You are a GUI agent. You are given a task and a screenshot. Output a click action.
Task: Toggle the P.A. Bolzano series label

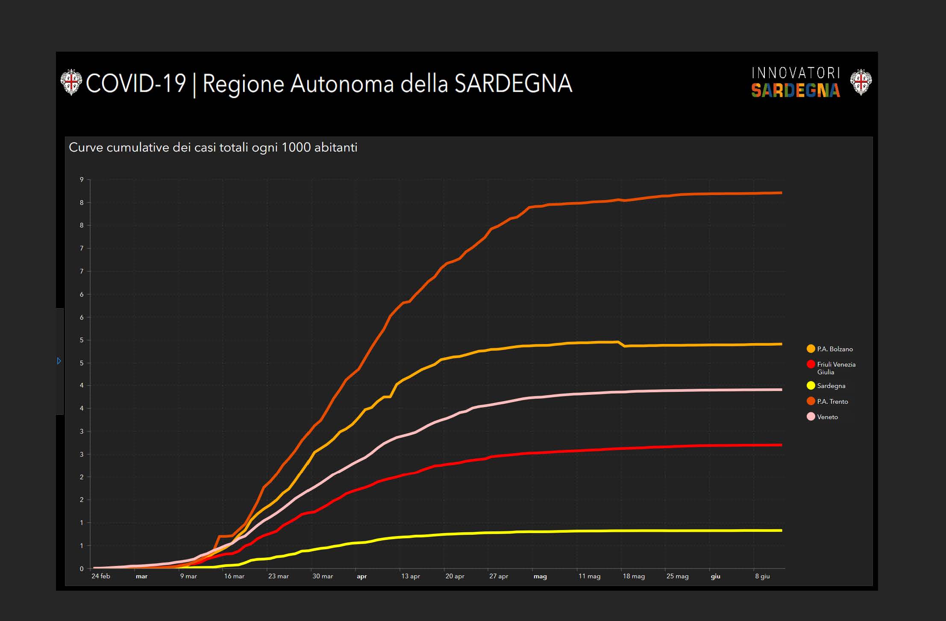(834, 349)
